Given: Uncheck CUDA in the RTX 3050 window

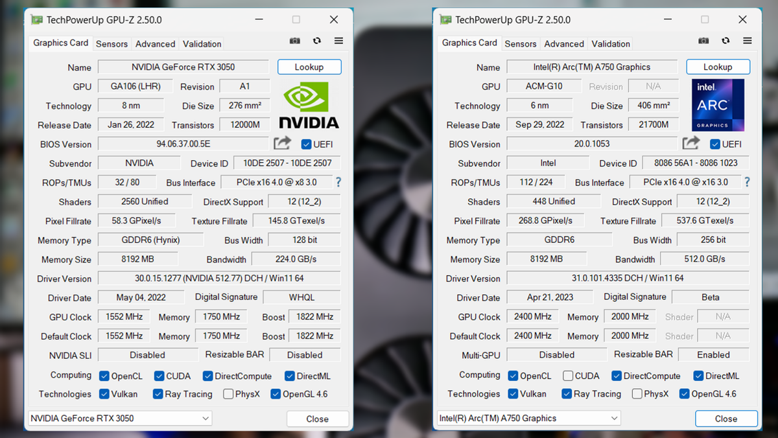Looking at the screenshot, I should (x=159, y=376).
